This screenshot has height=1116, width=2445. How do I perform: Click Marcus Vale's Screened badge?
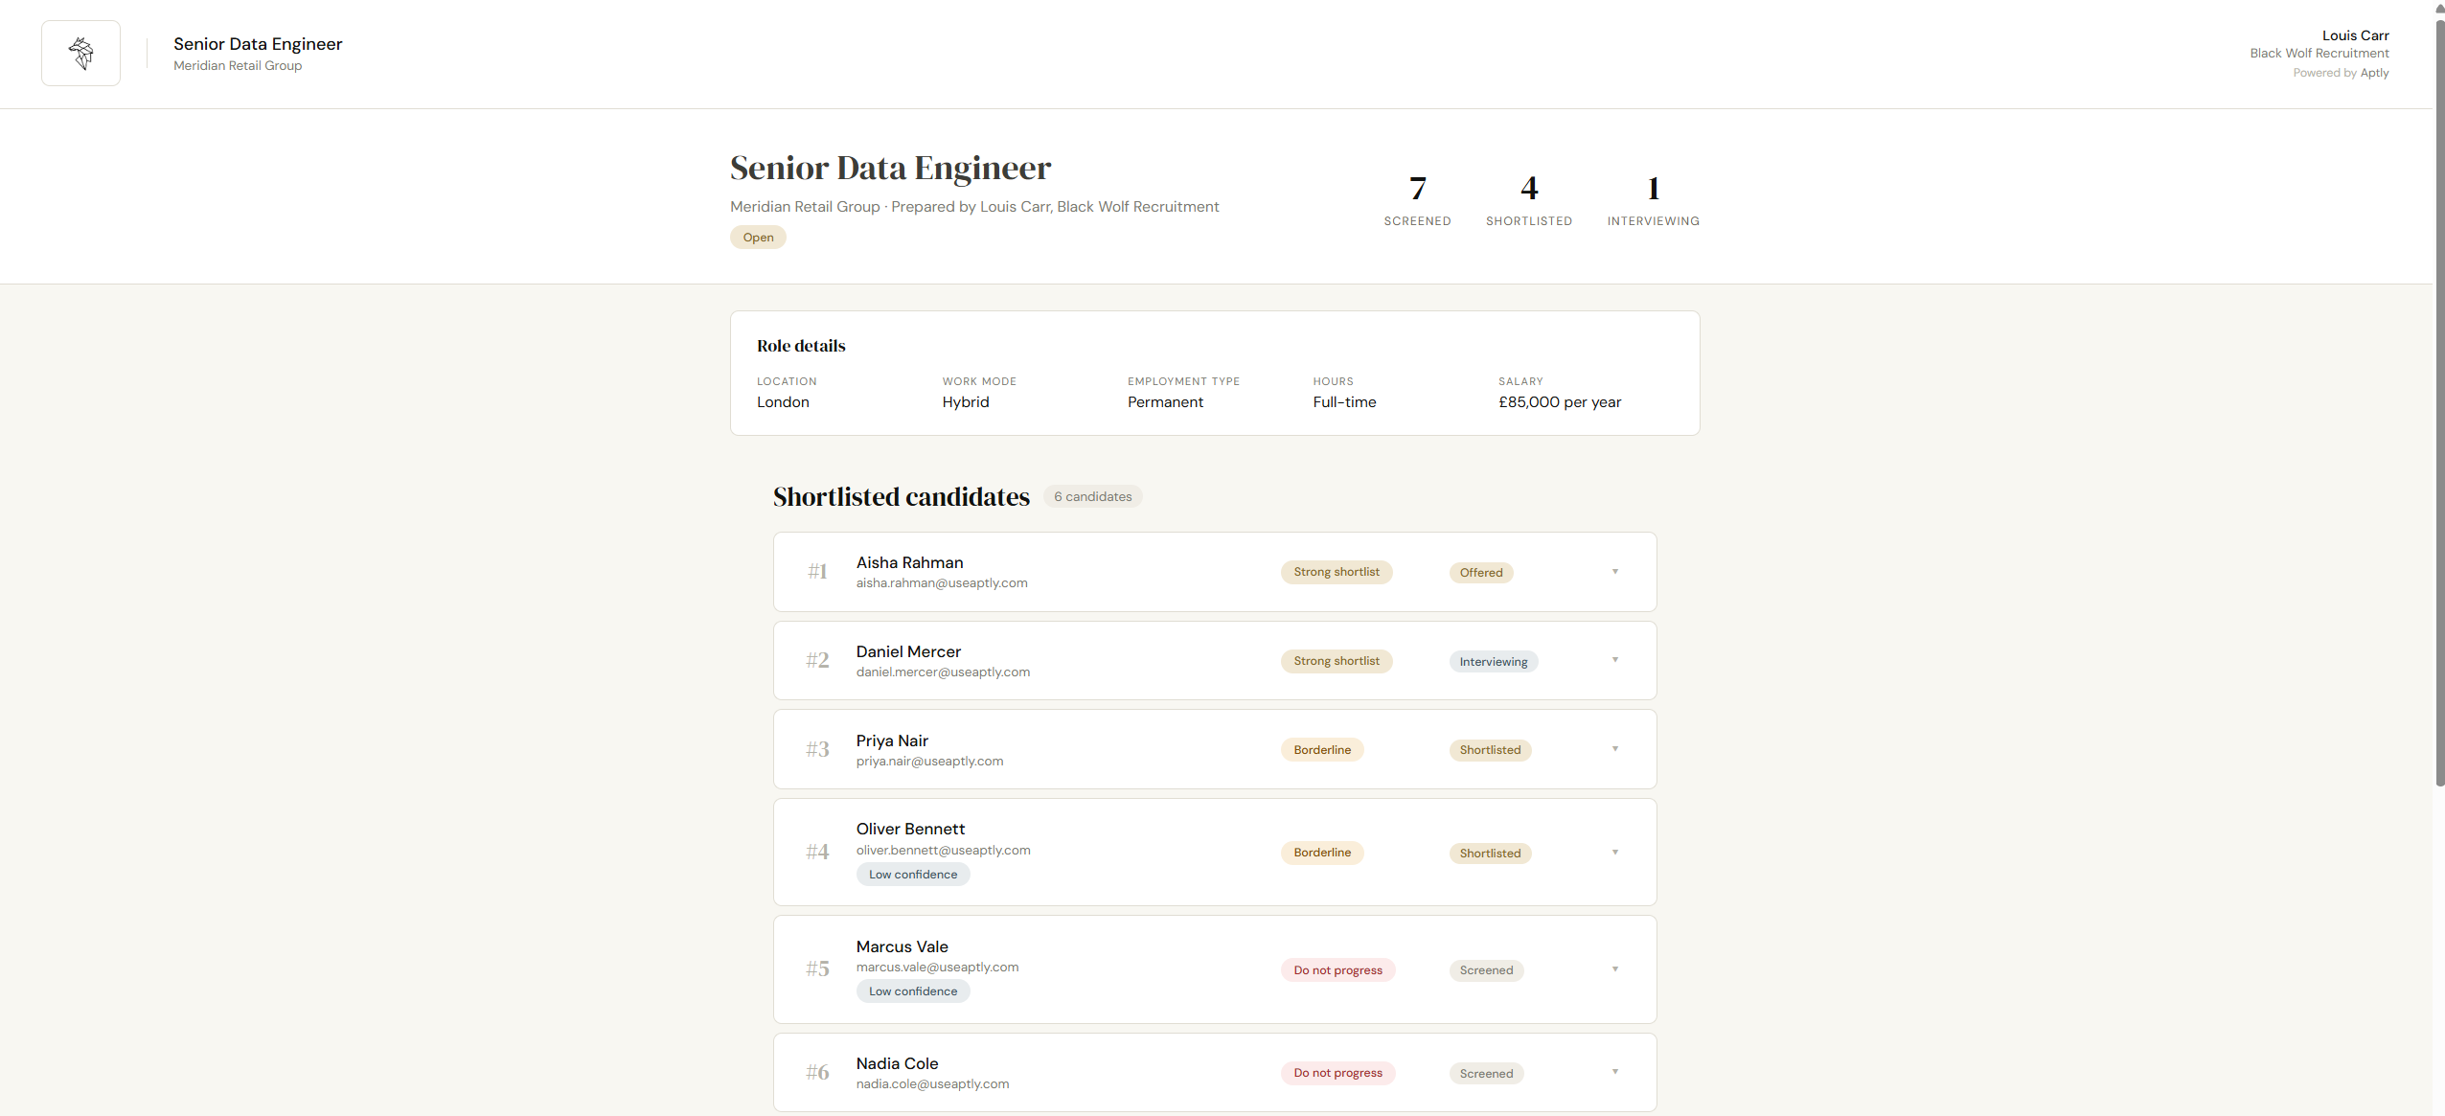pos(1486,970)
